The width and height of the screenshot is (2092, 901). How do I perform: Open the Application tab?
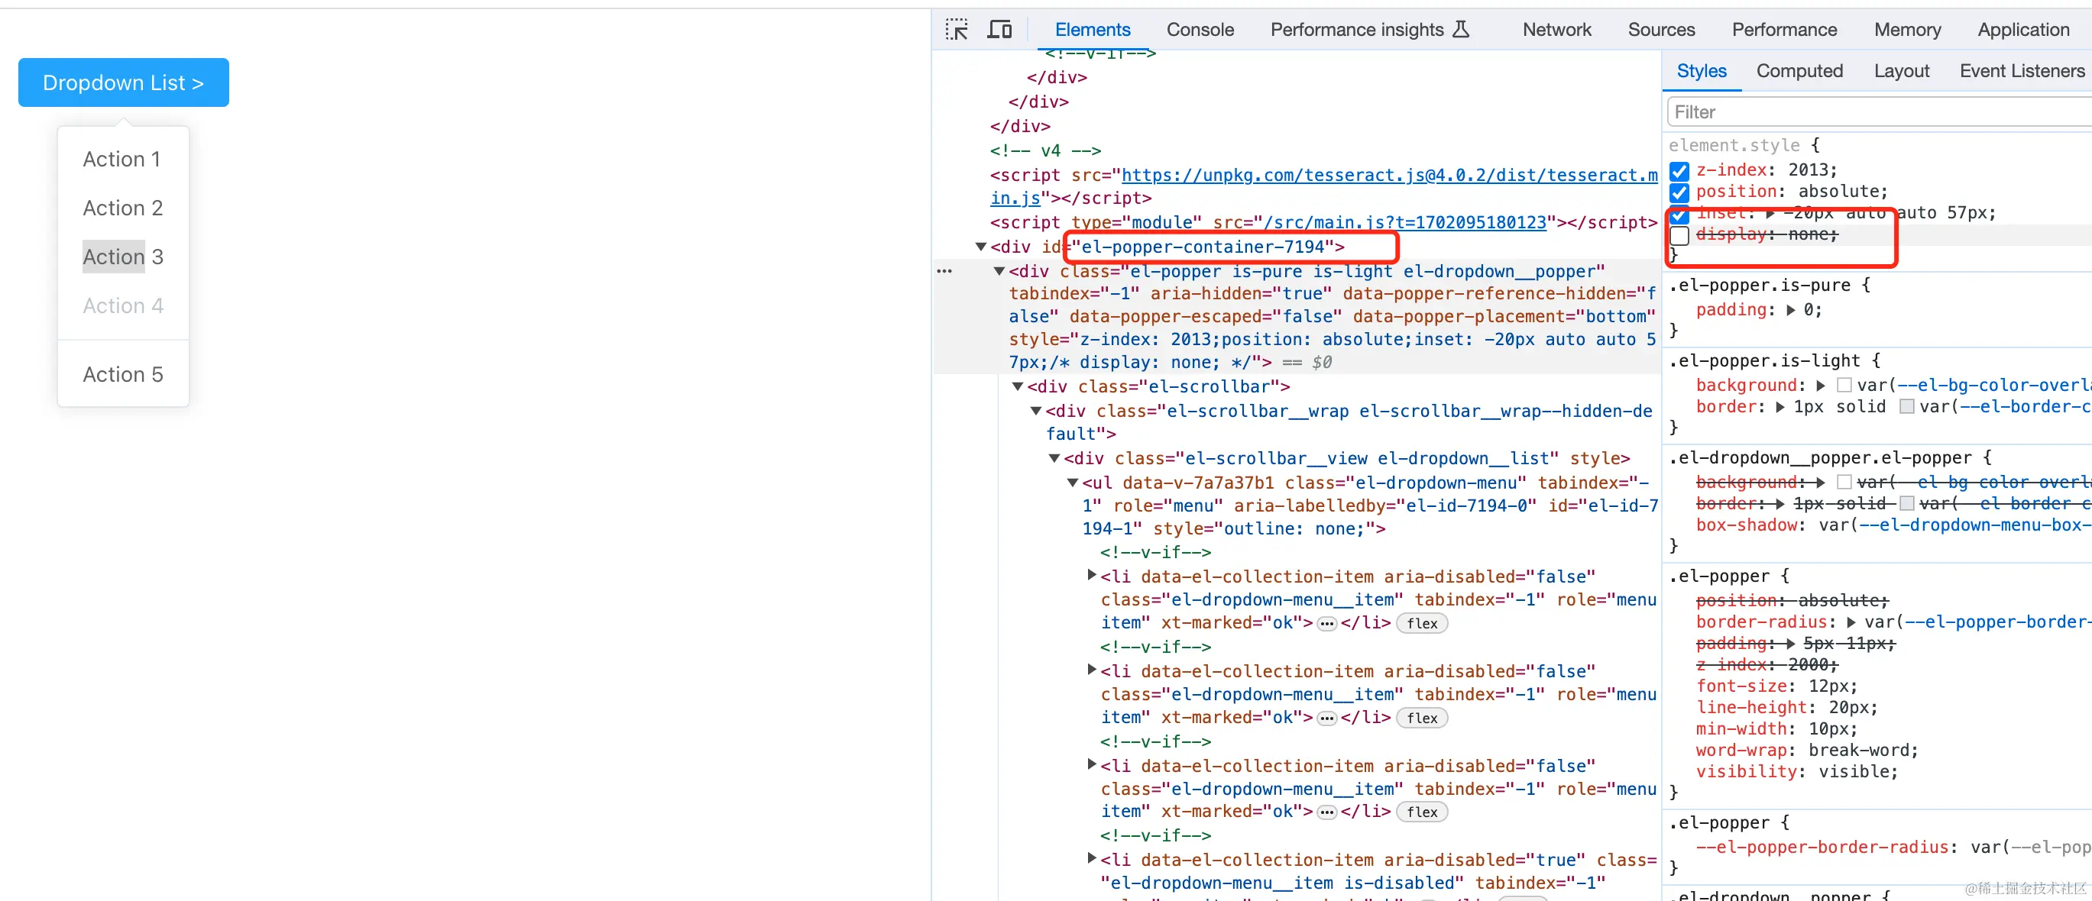[2024, 30]
